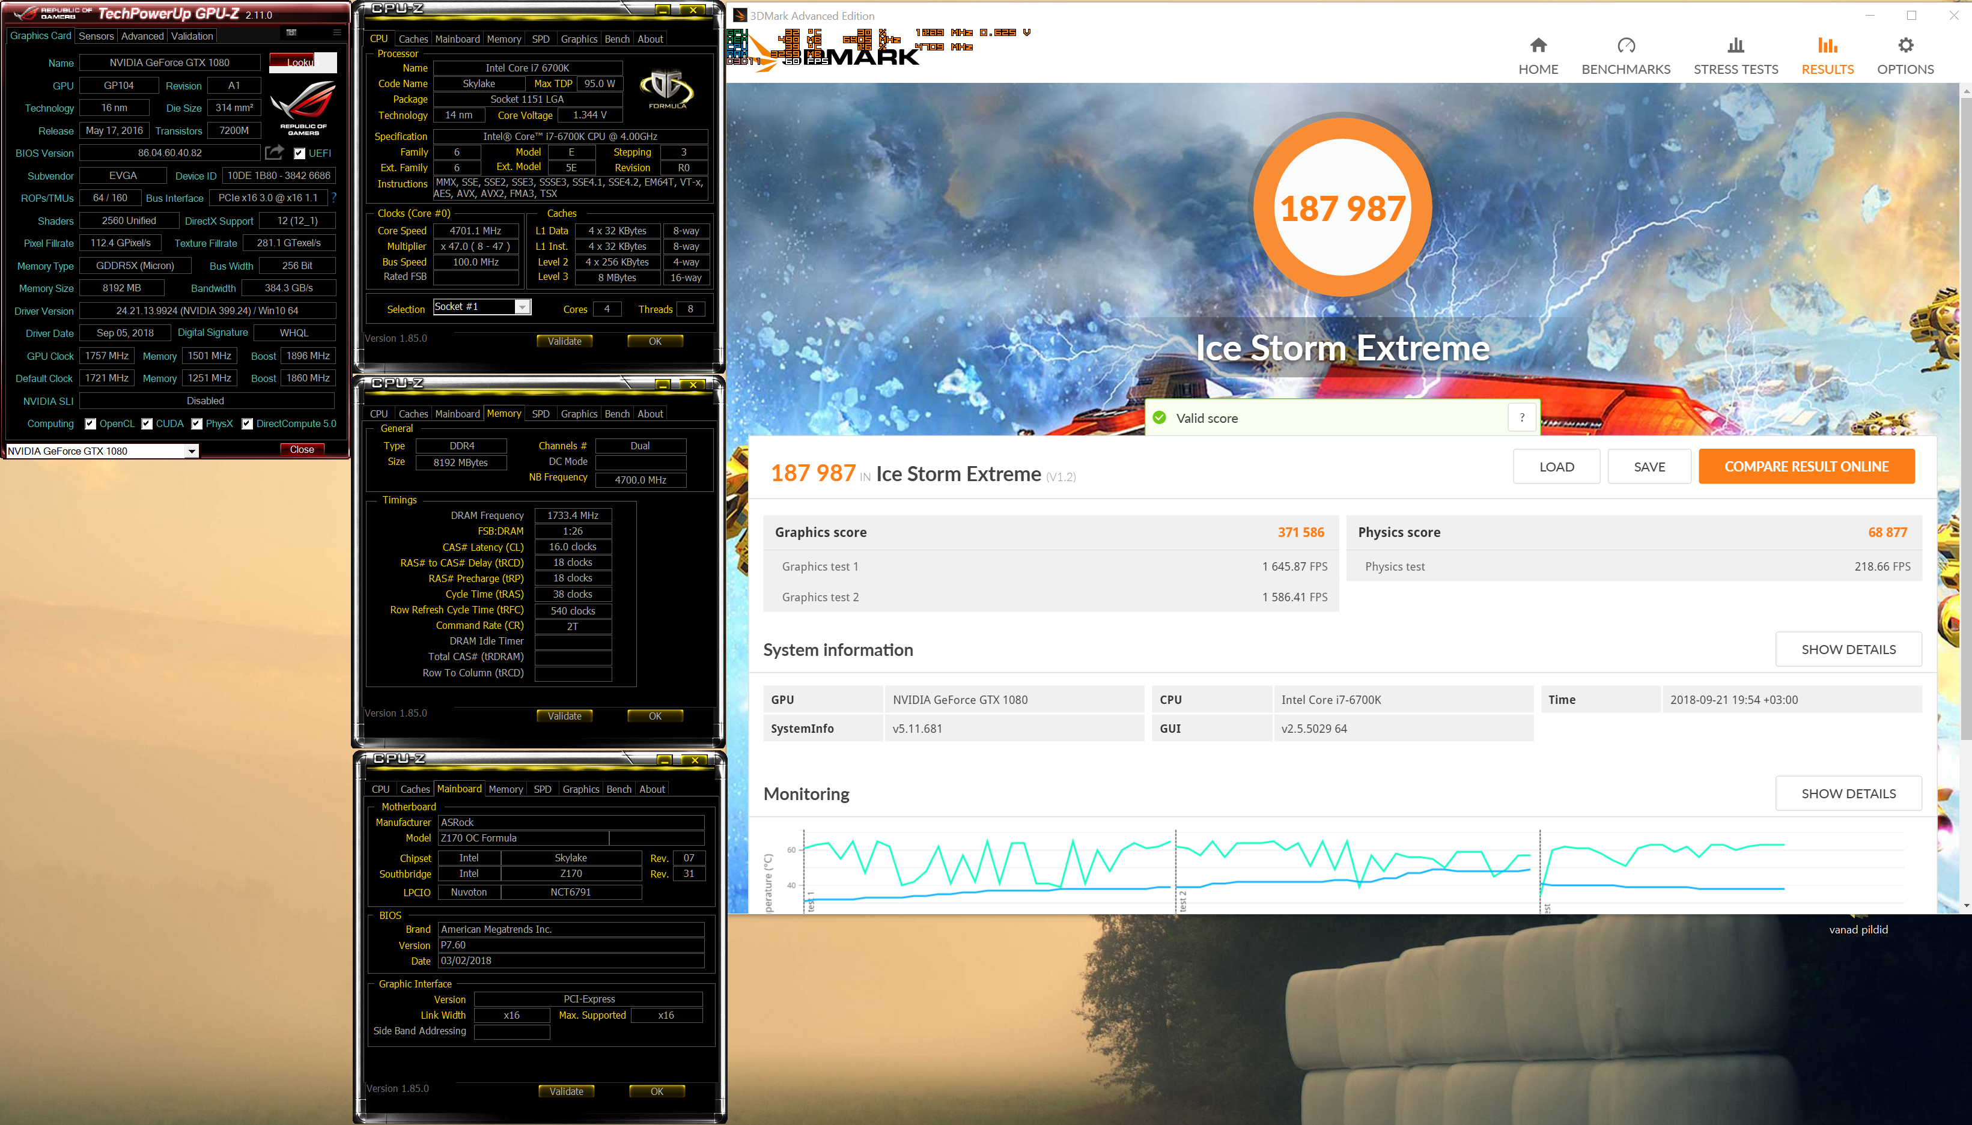Screen dimensions: 1972x1125
Task: Toggle the UEFI checkbox
Action: click(x=300, y=153)
